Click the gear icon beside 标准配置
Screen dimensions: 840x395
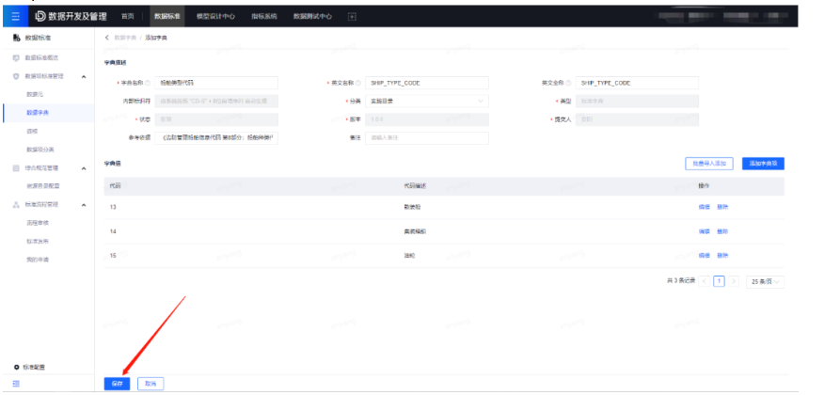17,367
